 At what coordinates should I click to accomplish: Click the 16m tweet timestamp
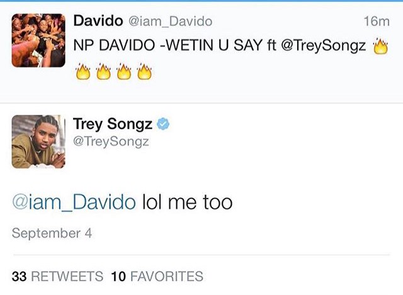pyautogui.click(x=377, y=21)
